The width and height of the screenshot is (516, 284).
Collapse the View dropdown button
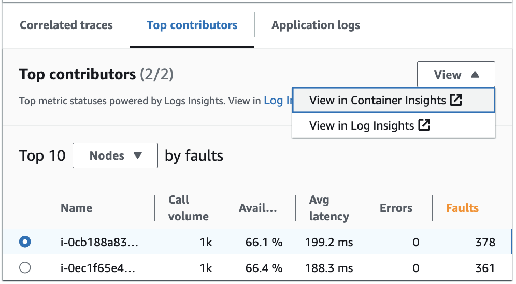(x=455, y=75)
